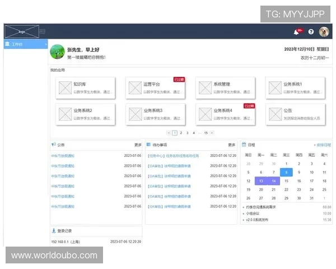Select date 22 in calendar

pos(286,189)
